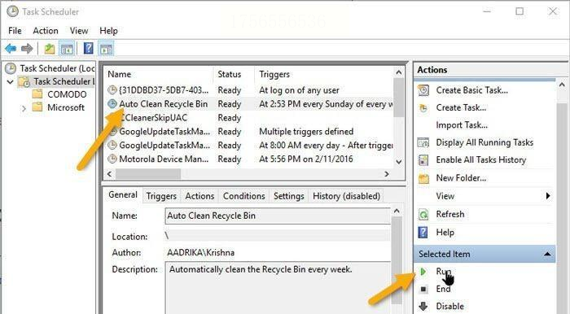Click the Back arrow toolbar icon
This screenshot has width=570, height=314.
click(11, 48)
